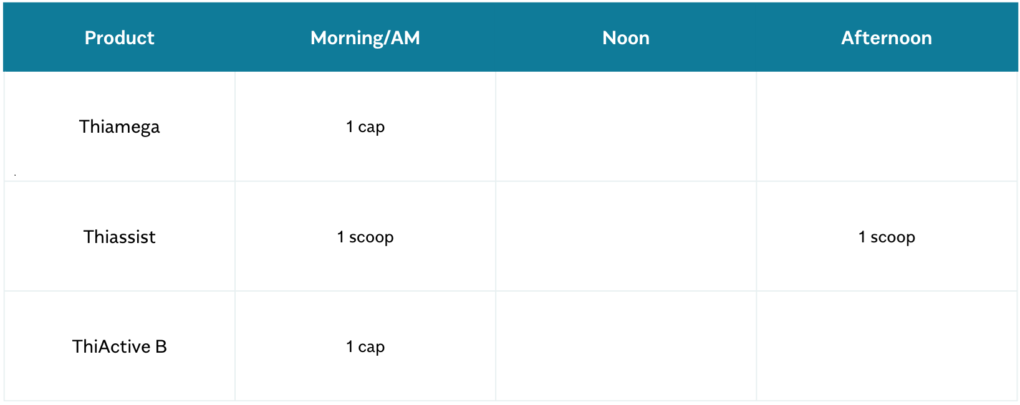Image resolution: width=1020 pixels, height=405 pixels.
Task: Click the ThiActive B product name
Action: click(119, 347)
